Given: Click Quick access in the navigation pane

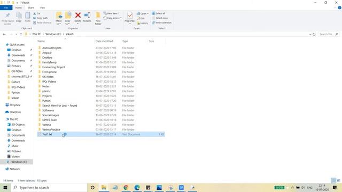Looking at the screenshot, I should 17,45.
